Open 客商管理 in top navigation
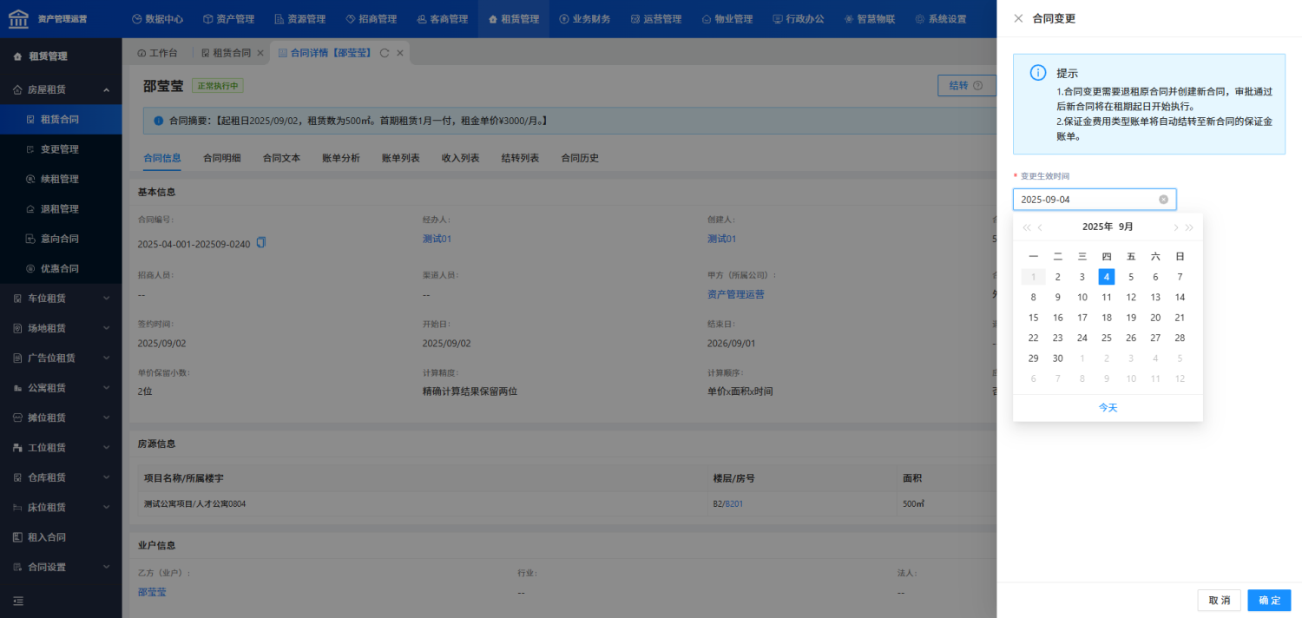The width and height of the screenshot is (1302, 618). click(x=442, y=18)
